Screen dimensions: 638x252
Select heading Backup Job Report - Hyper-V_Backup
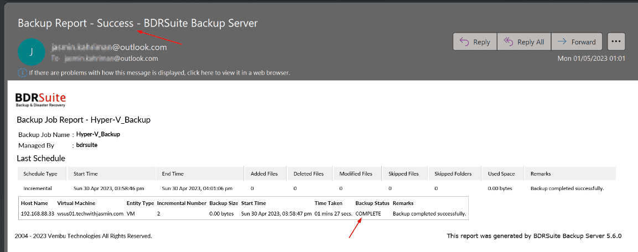[84, 120]
